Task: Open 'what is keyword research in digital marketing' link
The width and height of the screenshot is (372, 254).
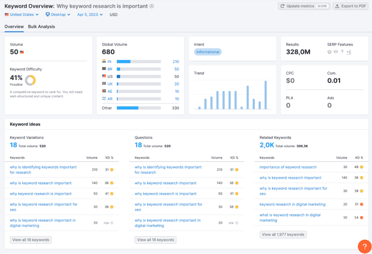Action: [290, 218]
